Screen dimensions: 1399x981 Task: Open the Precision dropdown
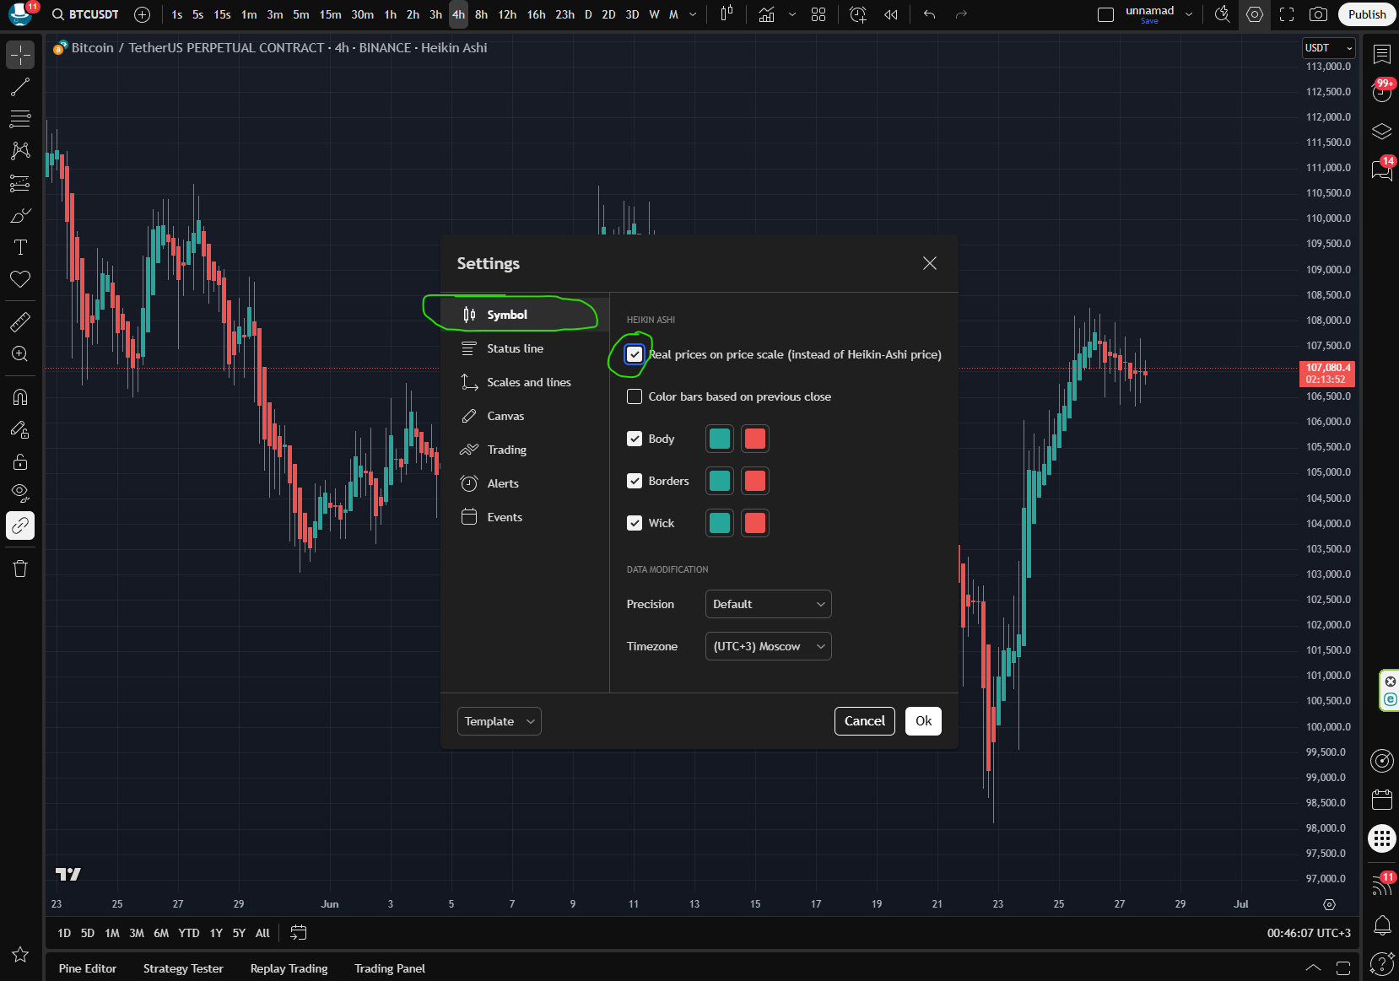768,604
